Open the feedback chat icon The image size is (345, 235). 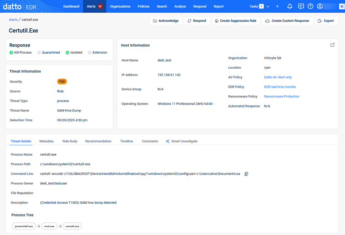301,6
